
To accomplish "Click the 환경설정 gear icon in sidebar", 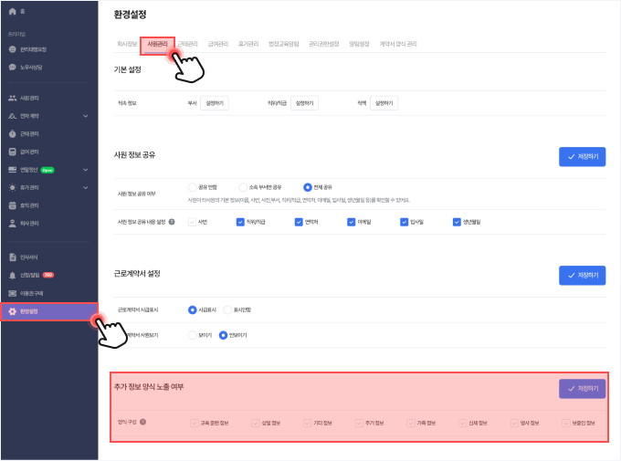I will pos(12,311).
